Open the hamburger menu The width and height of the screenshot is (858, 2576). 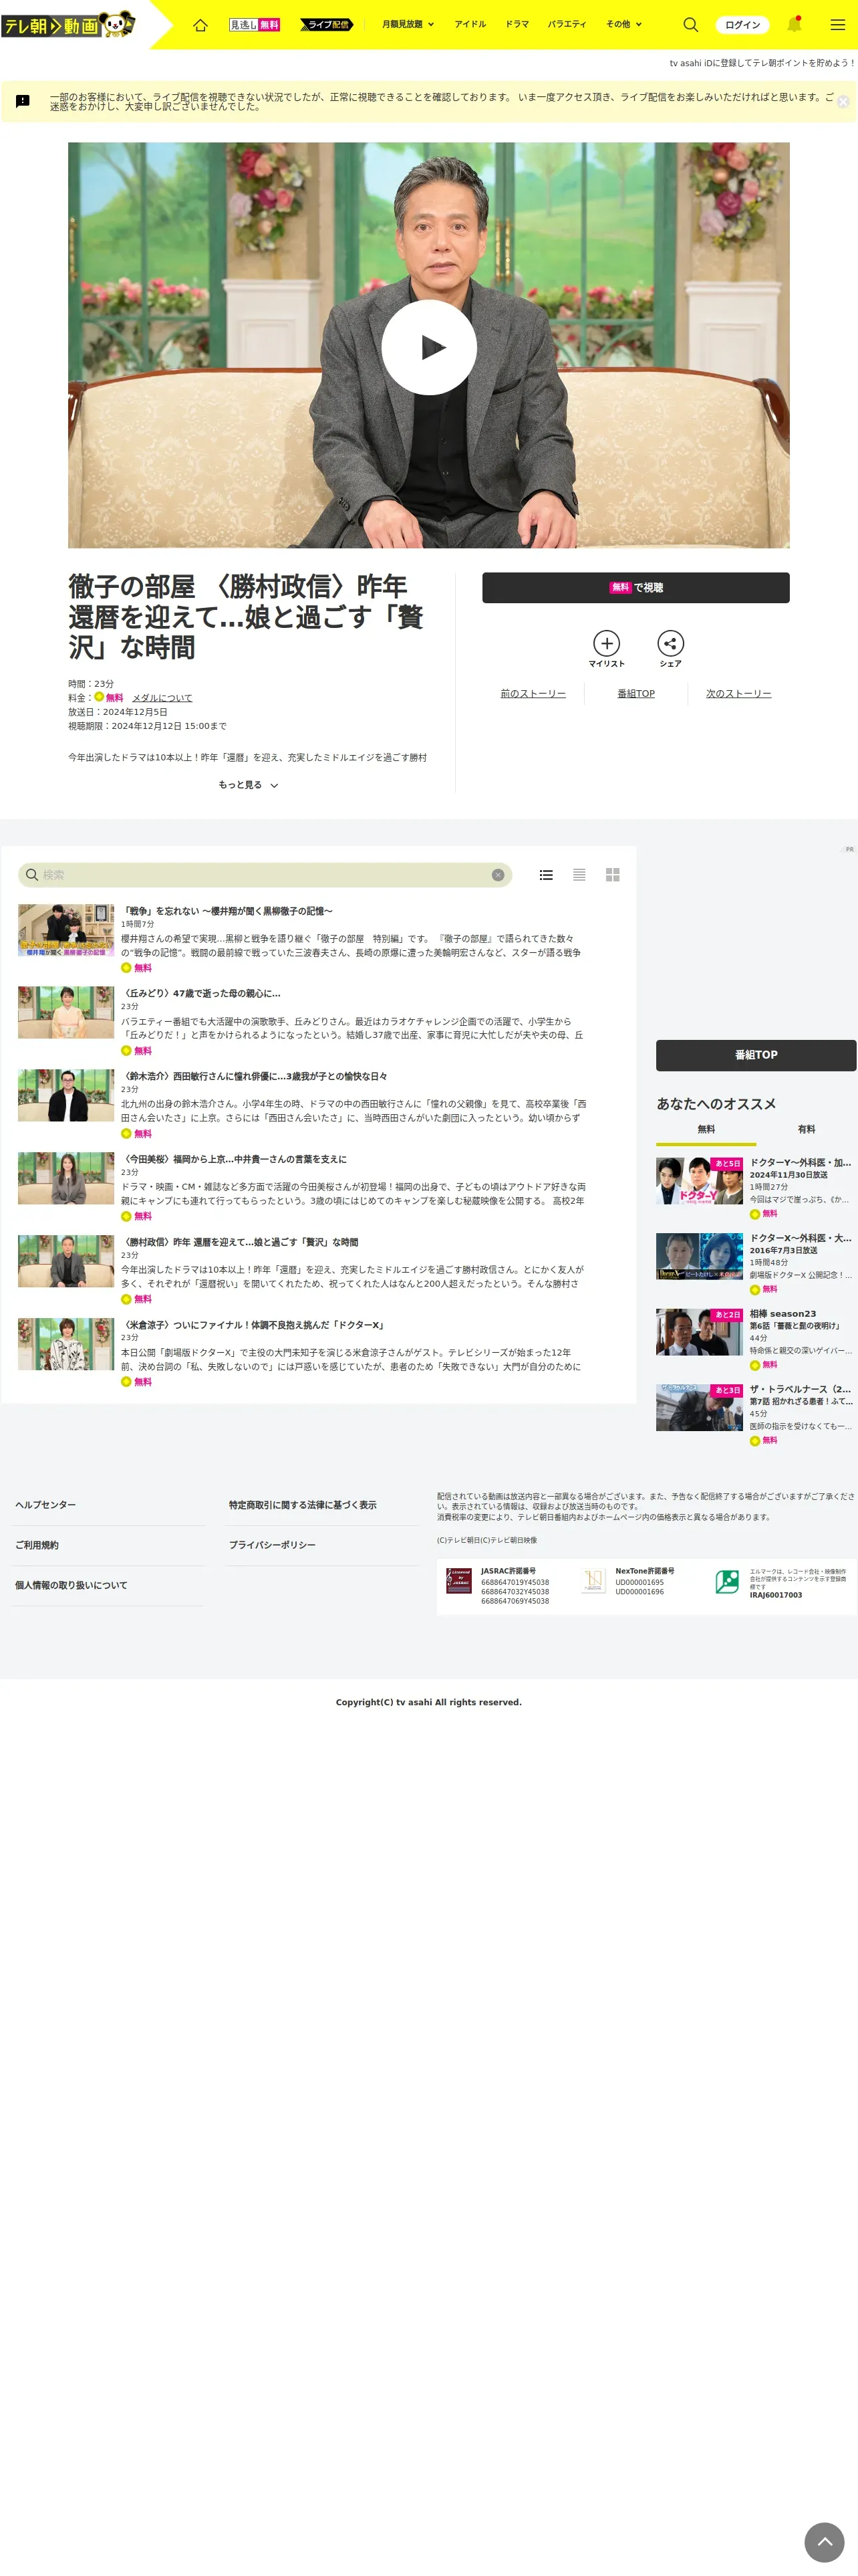838,24
